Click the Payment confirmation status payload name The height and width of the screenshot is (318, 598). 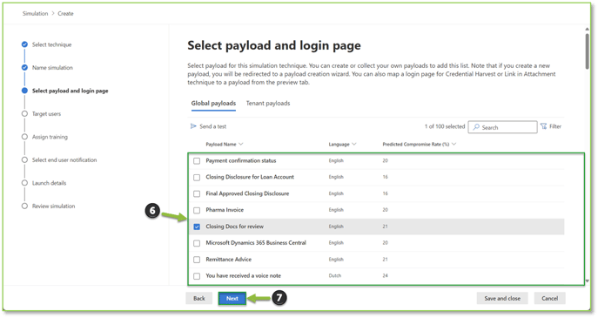coord(240,160)
